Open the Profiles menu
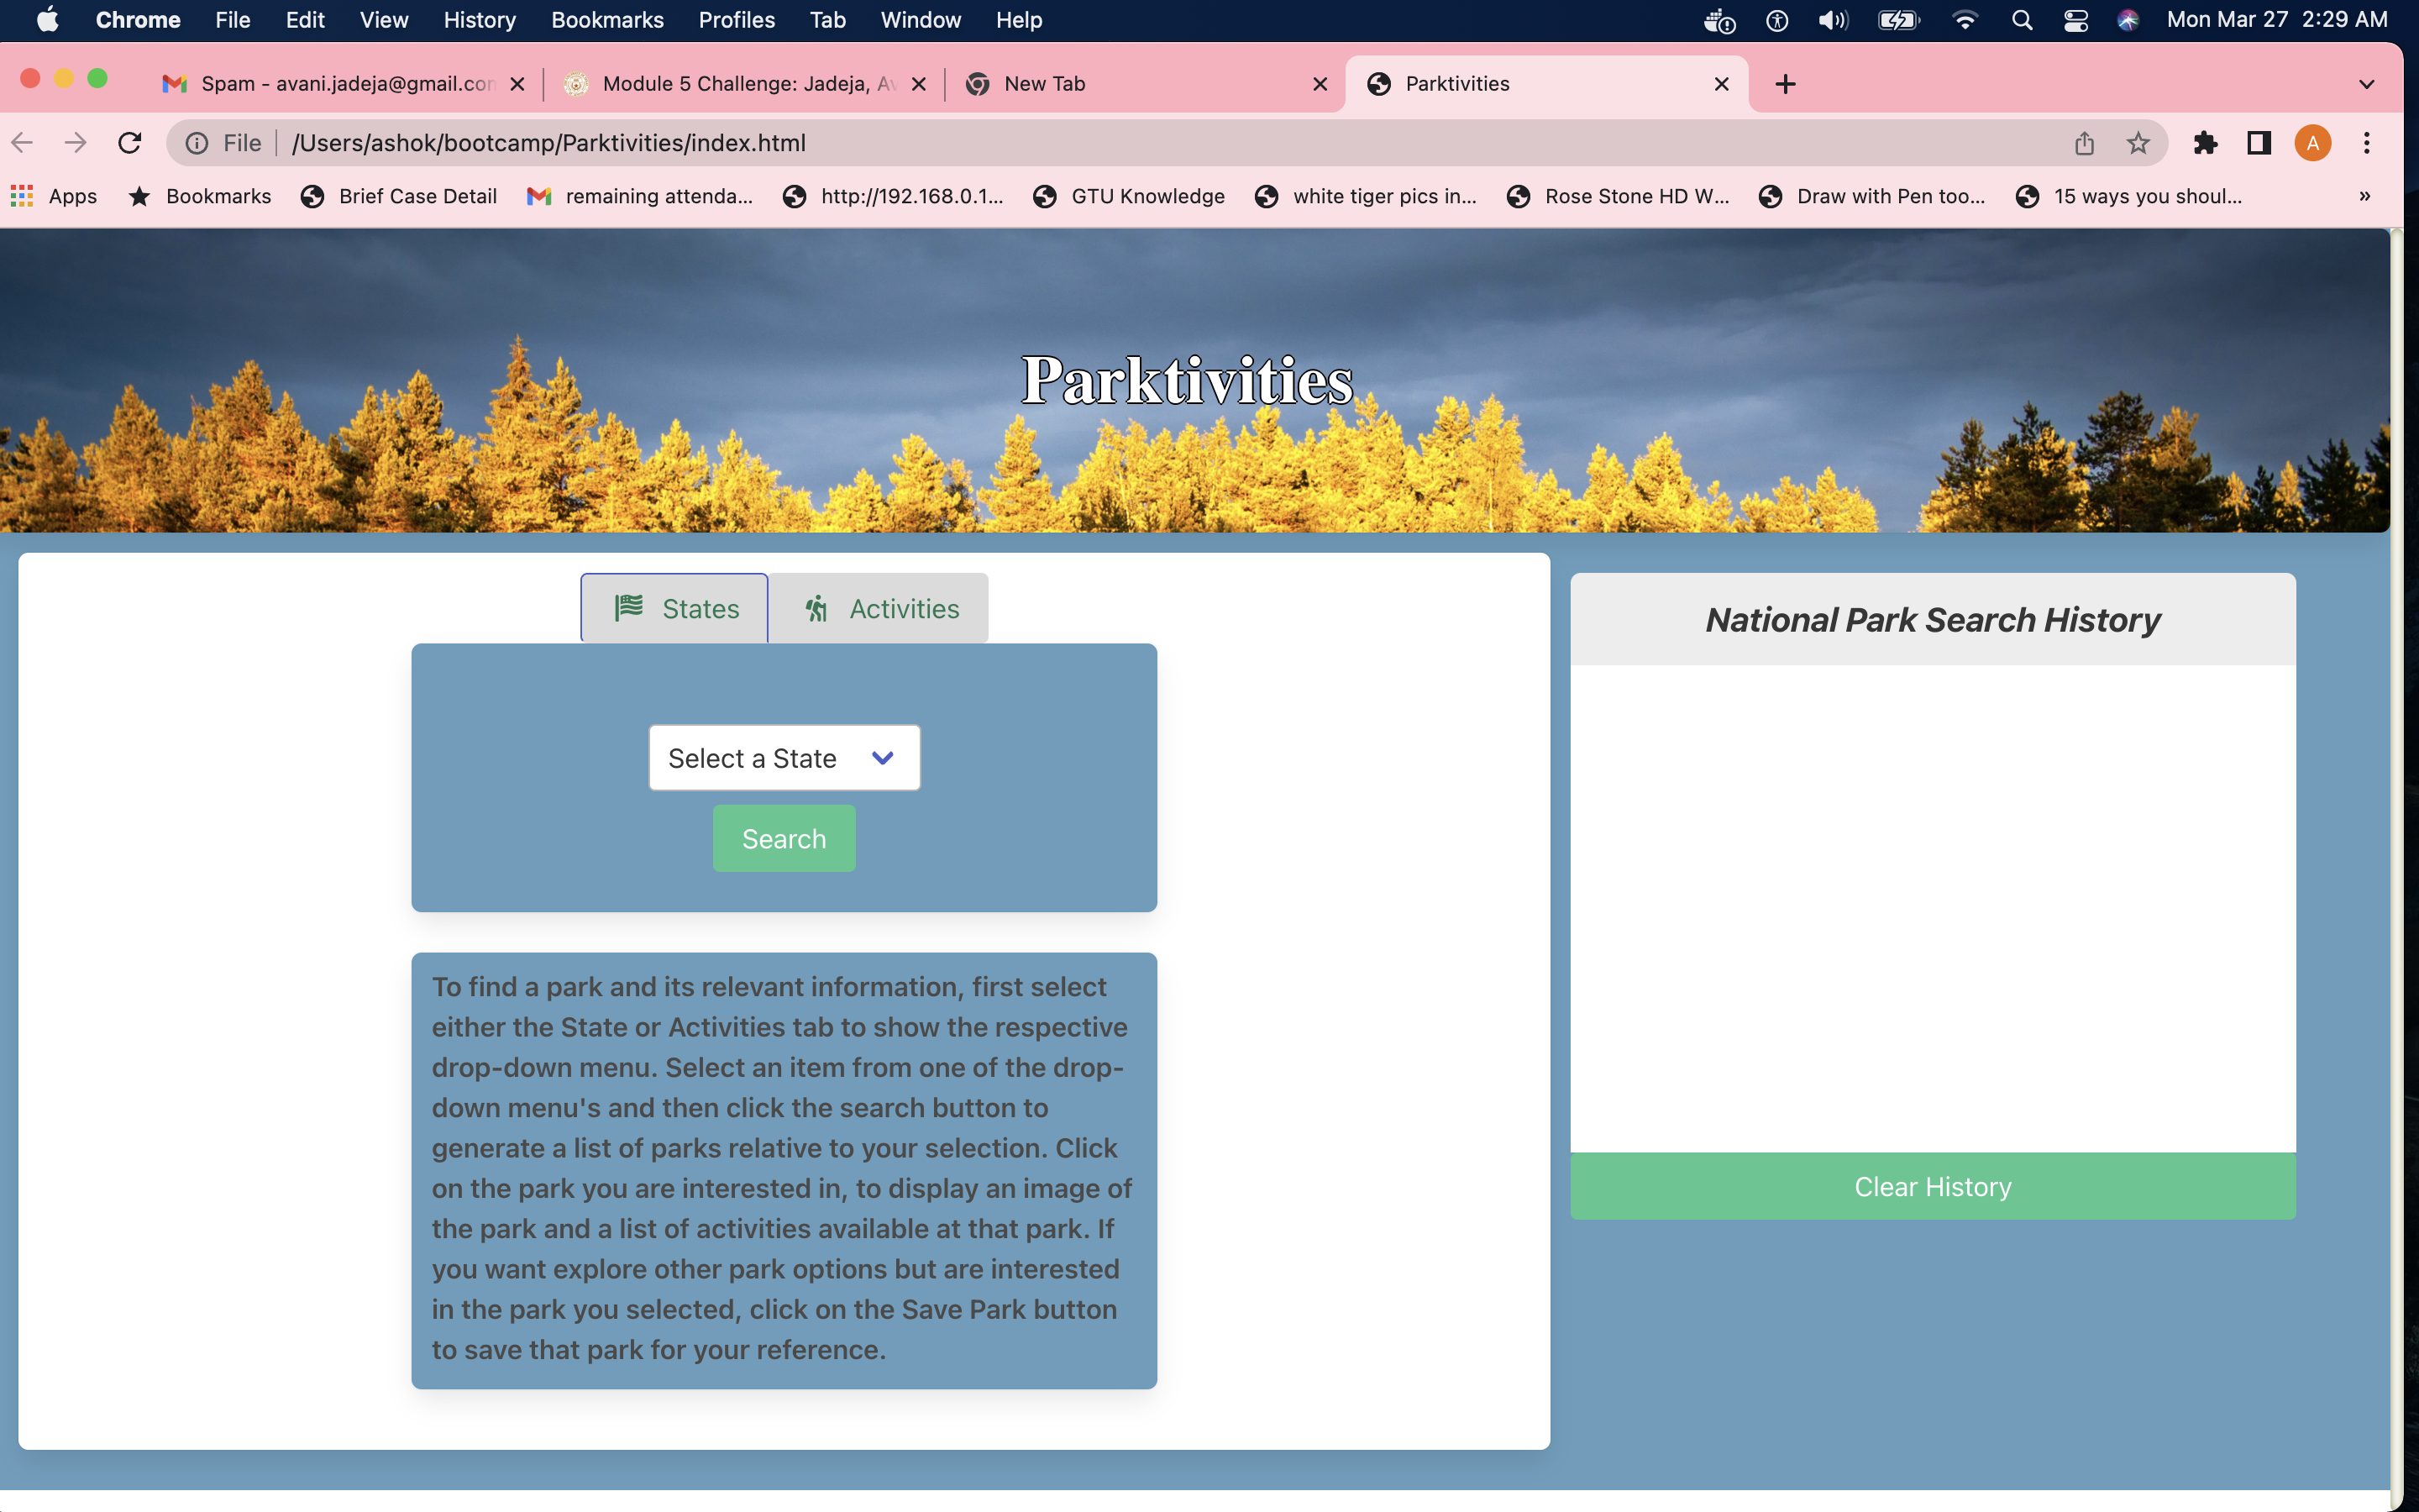 coord(737,20)
